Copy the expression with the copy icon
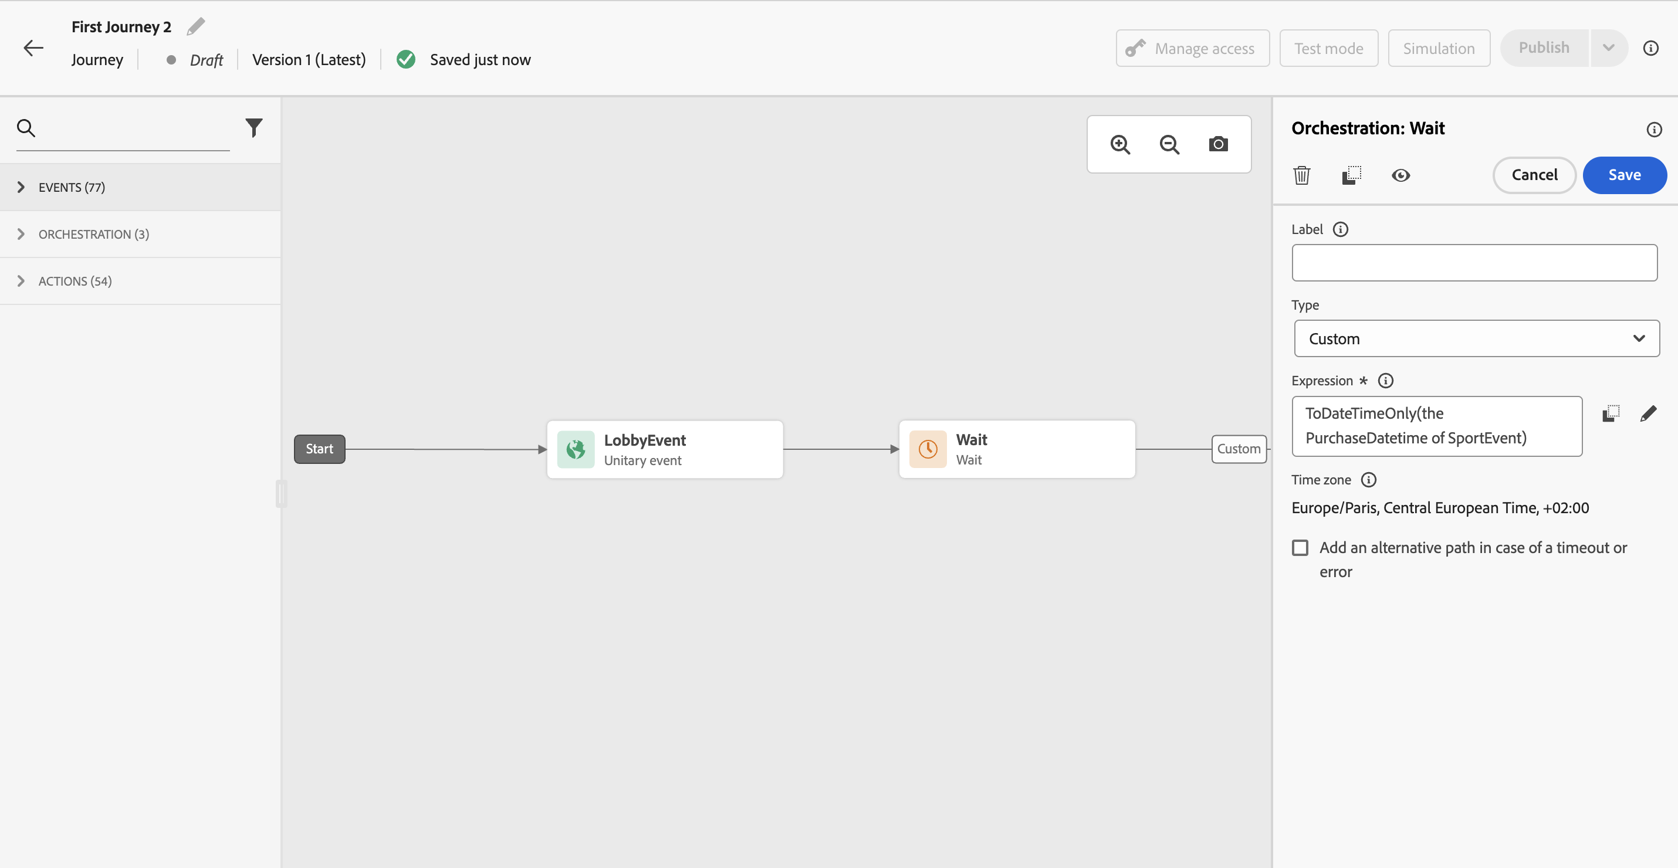This screenshot has height=868, width=1678. (x=1611, y=414)
